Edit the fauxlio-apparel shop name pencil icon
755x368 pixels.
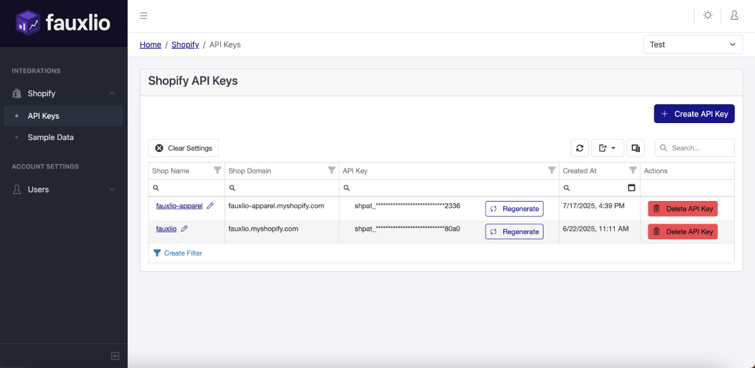pyautogui.click(x=210, y=206)
